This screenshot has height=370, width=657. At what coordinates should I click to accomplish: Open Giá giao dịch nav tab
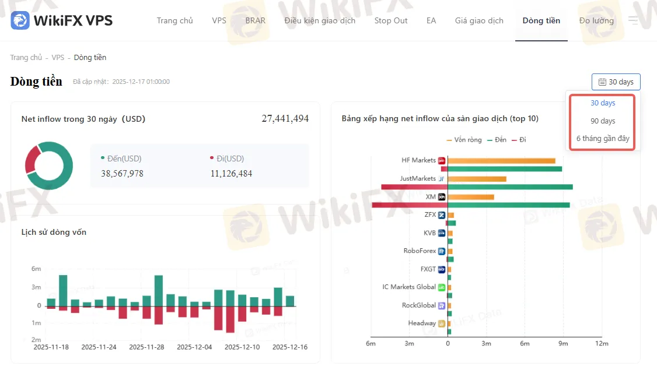coord(480,20)
